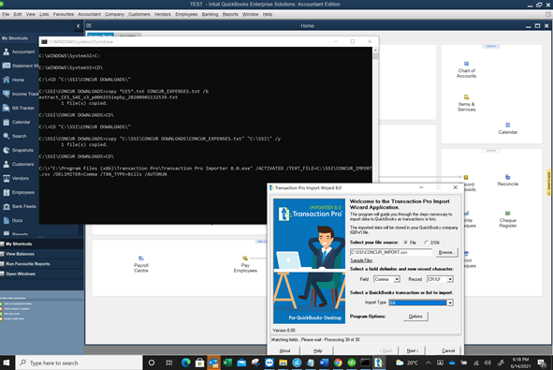Viewport: 553px width, 370px height.
Task: Open Calendar shortcut in left sidebar
Action: tap(17, 122)
